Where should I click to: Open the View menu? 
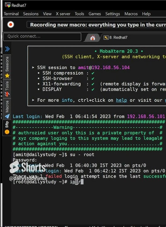coord(47,14)
